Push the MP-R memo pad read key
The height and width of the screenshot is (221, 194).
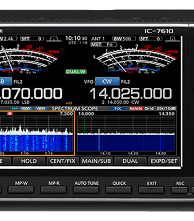(x=54, y=190)
